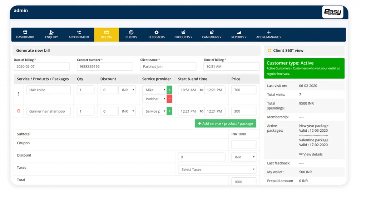Click the three-dot menu beside Hair color

click(x=19, y=94)
